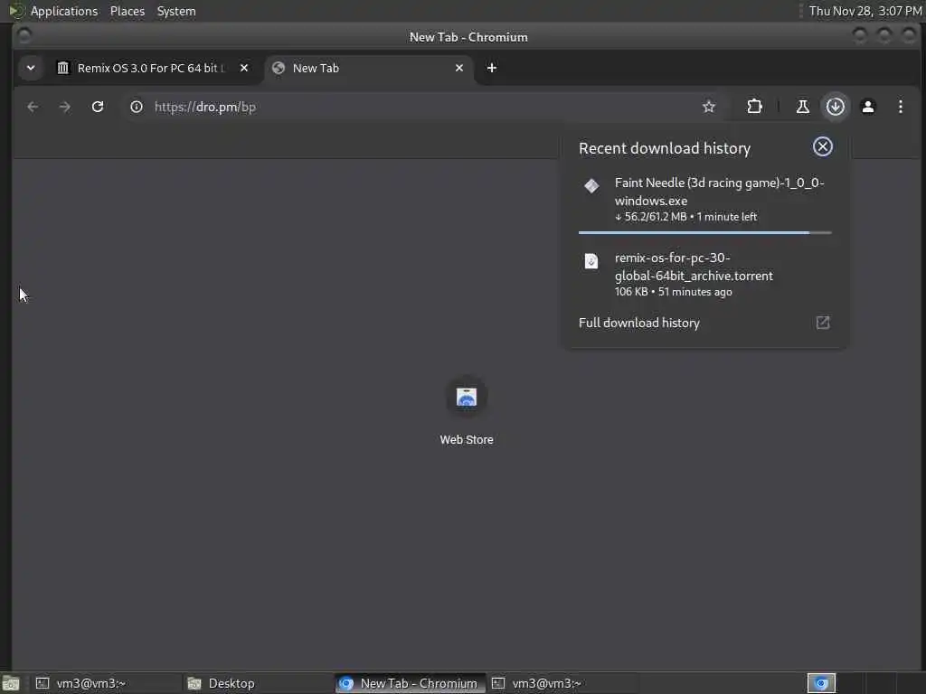The height and width of the screenshot is (694, 926).
Task: Click the 106 KB 51 minutes ago text
Action: tap(673, 292)
